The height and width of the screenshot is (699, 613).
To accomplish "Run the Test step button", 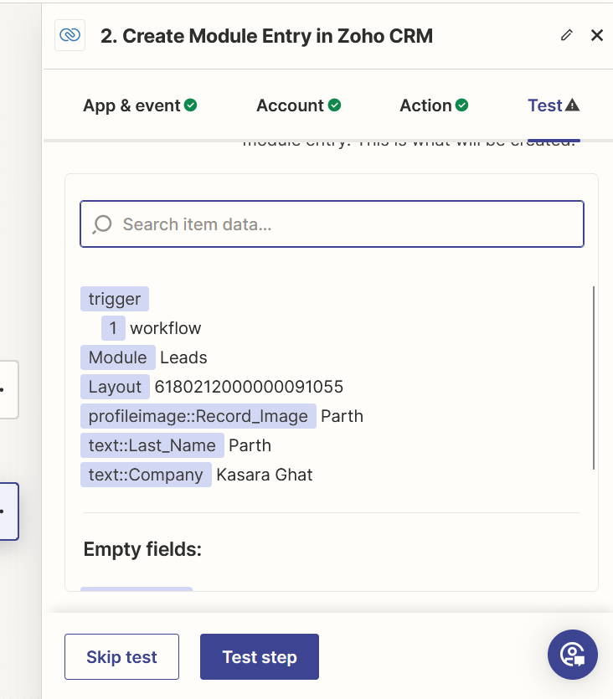I will [260, 657].
